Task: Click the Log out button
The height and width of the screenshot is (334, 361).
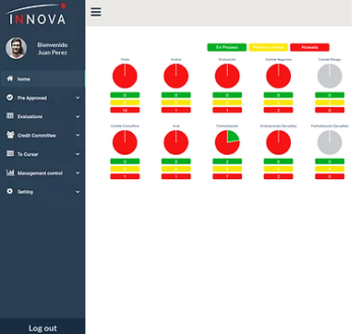Action: pyautogui.click(x=42, y=328)
